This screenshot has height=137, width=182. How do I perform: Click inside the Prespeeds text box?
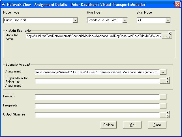97,106
